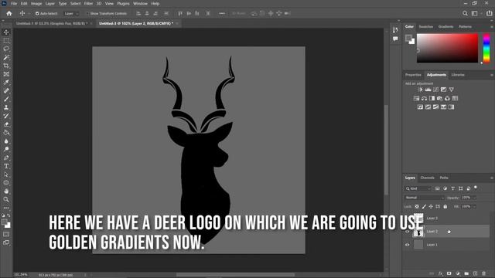Click the Add layer style fx icon
Screen dimensions: 495x278
[441, 273]
